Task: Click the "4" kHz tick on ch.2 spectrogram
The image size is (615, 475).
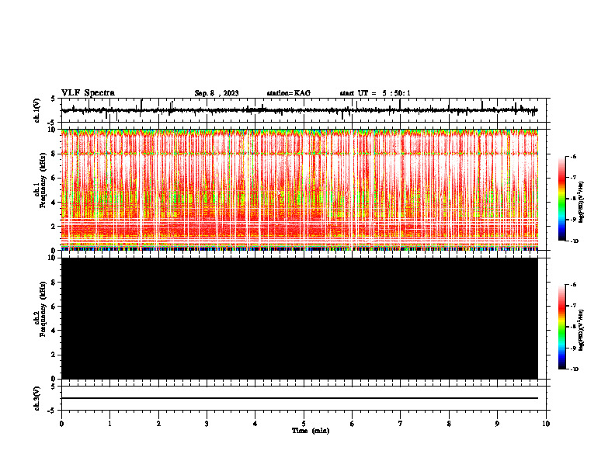Action: point(54,331)
